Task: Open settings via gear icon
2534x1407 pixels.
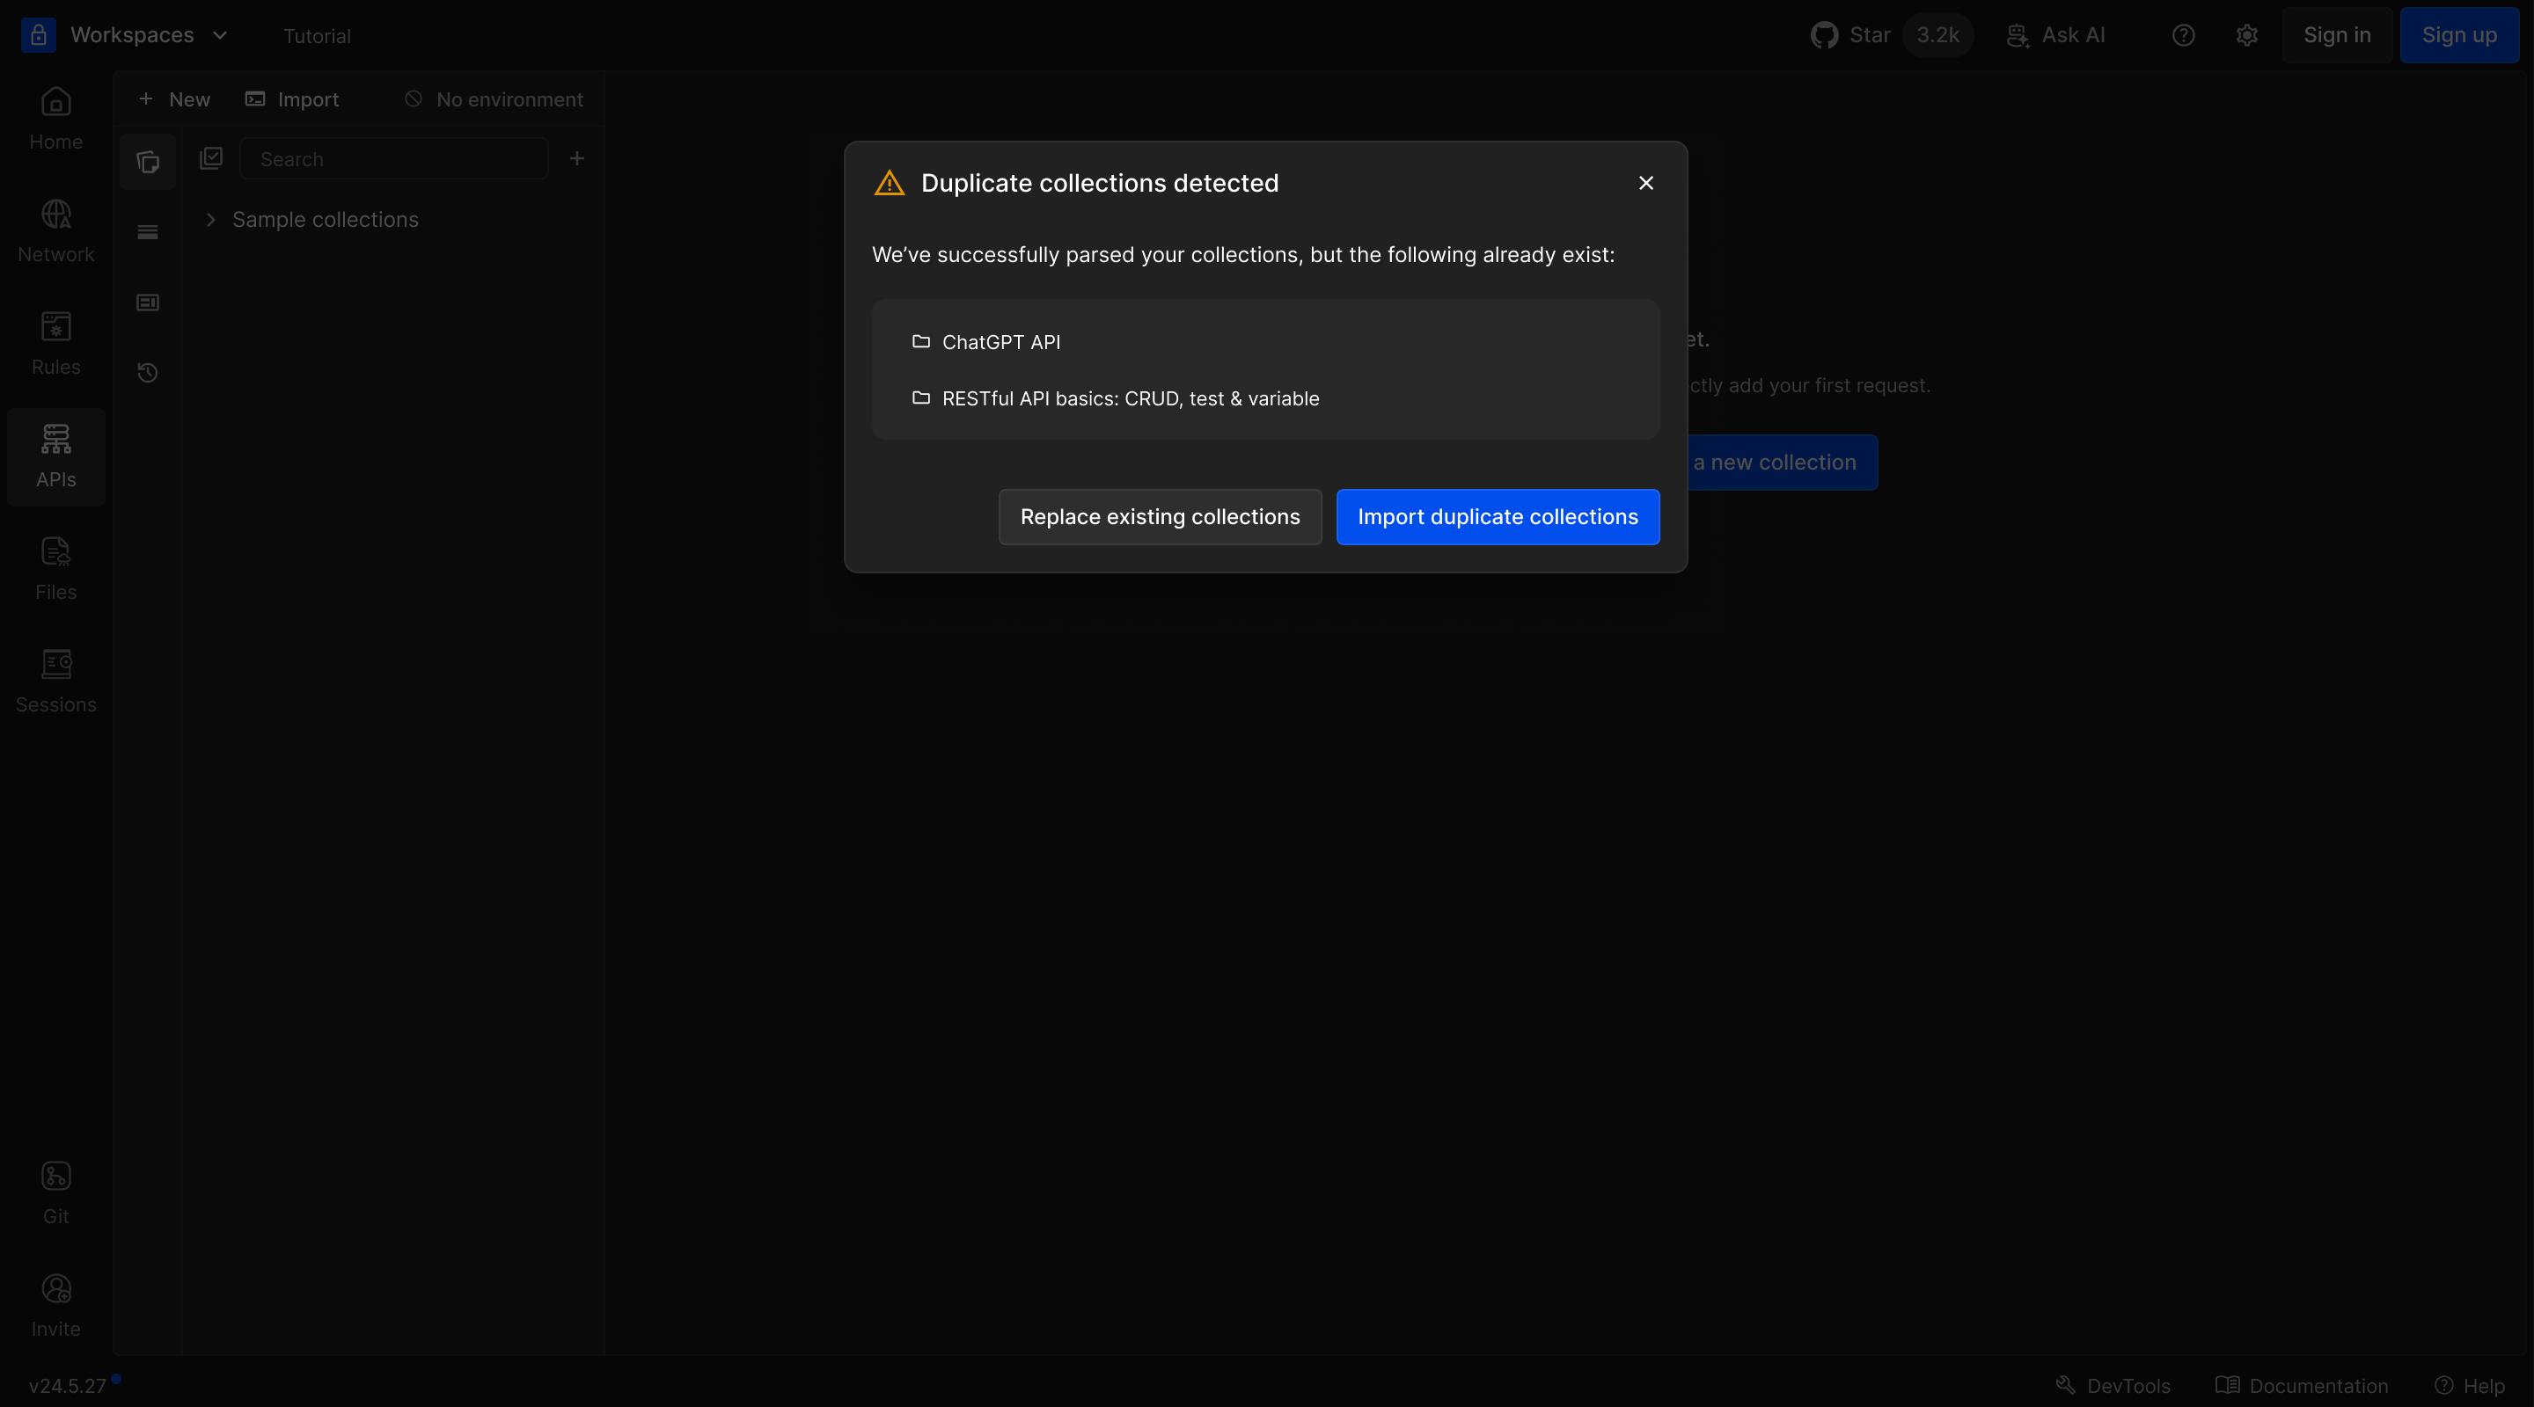Action: pos(2247,35)
